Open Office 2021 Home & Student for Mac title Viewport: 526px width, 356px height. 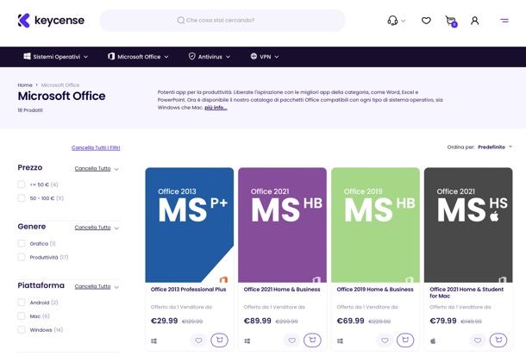pos(467,293)
